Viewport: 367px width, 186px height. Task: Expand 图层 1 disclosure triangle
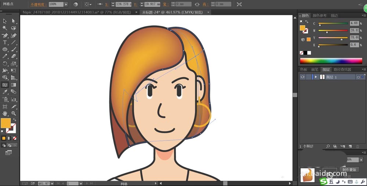(316, 77)
